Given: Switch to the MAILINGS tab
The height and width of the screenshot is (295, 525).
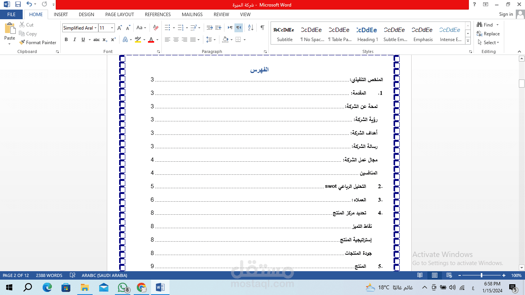Looking at the screenshot, I should [192, 15].
